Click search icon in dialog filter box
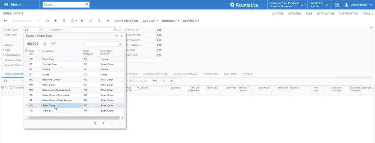The height and width of the screenshot is (143, 375). [x=120, y=44]
